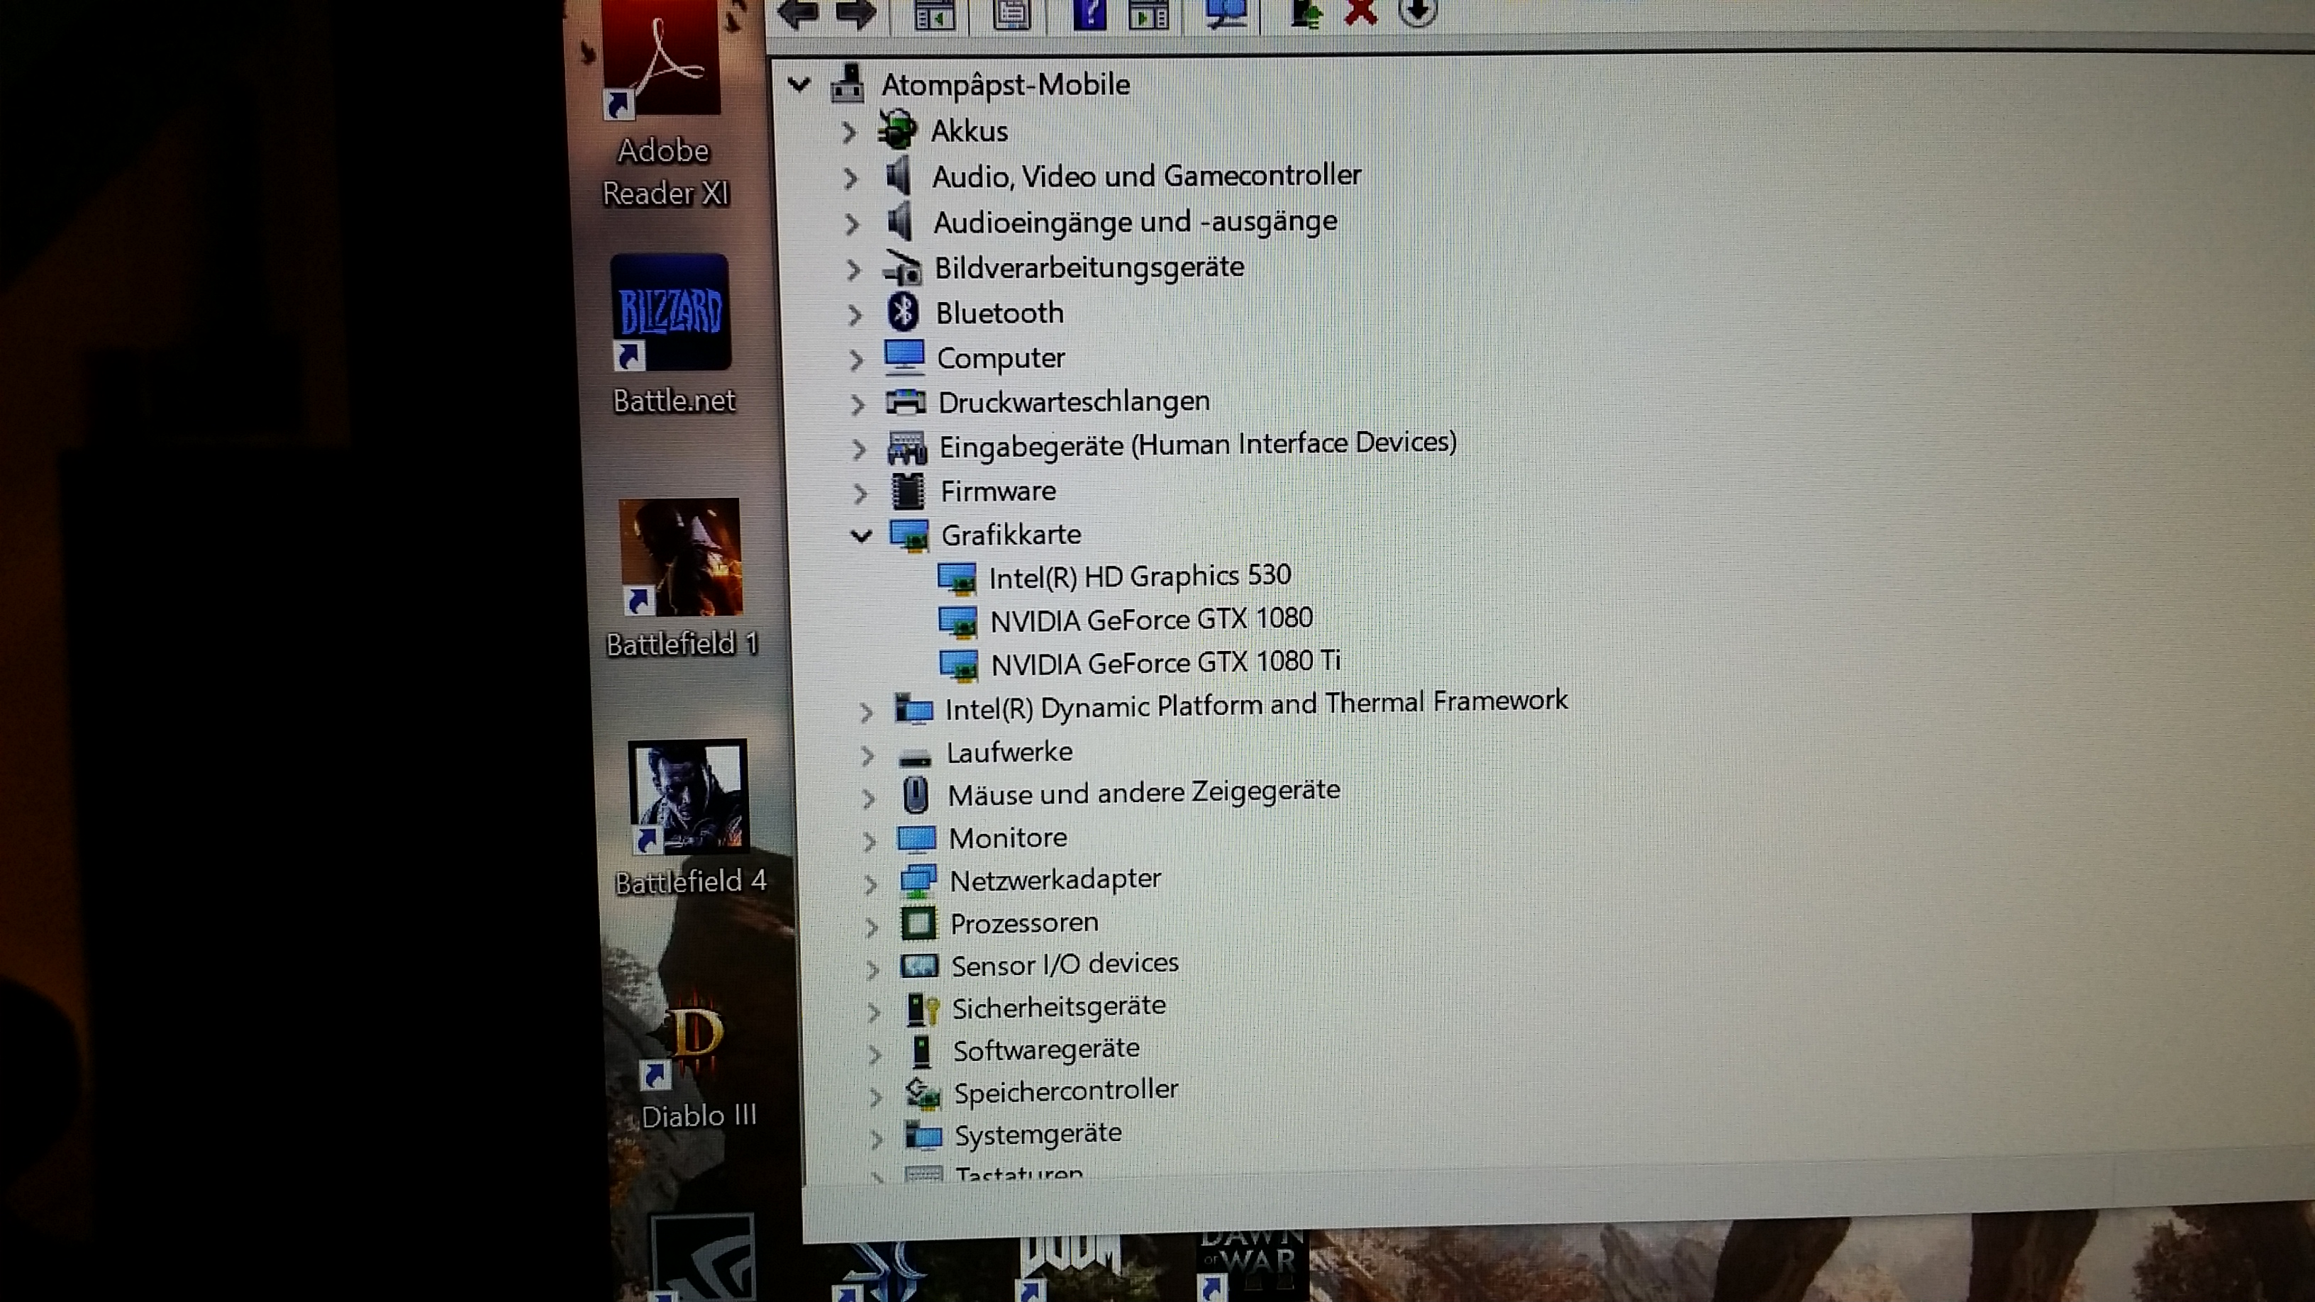
Task: Click red X uninstall device icon
Action: [x=1360, y=13]
